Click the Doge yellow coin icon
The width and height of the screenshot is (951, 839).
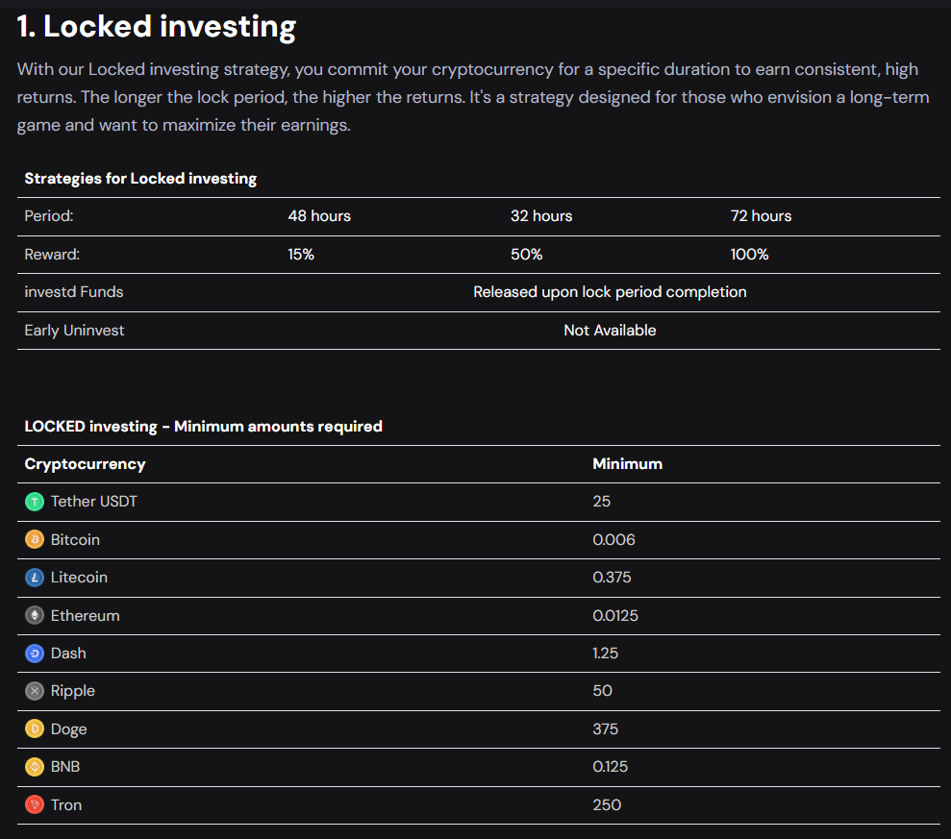pyautogui.click(x=35, y=729)
